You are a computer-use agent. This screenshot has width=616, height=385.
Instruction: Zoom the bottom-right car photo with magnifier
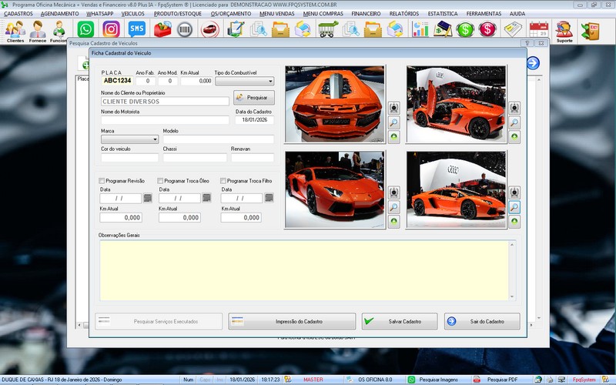point(514,207)
